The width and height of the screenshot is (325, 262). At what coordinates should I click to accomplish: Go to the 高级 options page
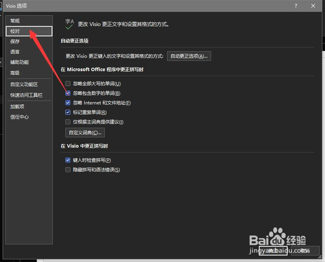click(29, 73)
